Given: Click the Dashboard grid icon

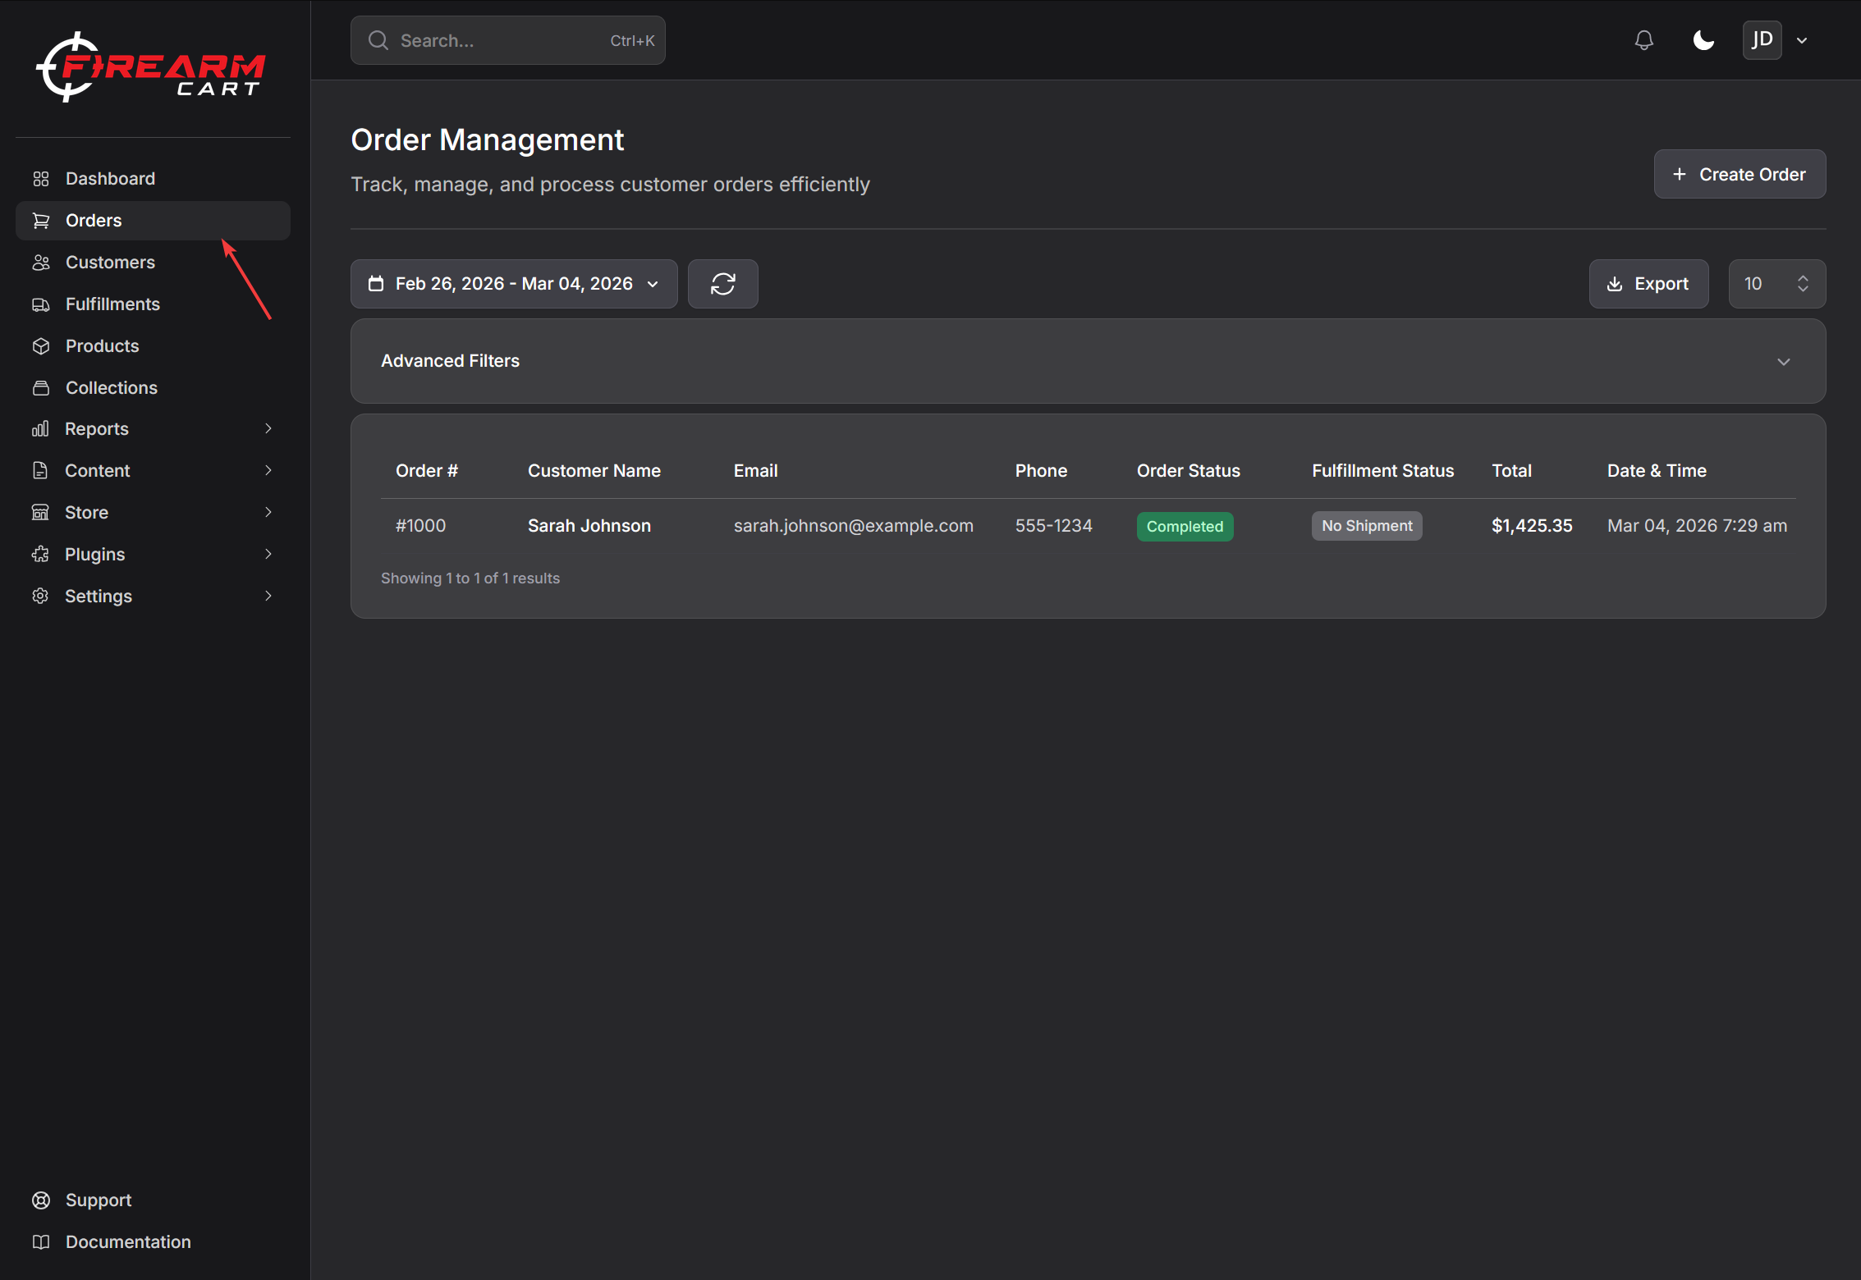Looking at the screenshot, I should 41,179.
